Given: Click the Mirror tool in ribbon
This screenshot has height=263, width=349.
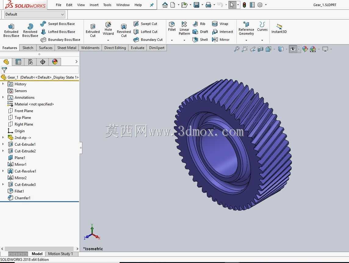Looking at the screenshot, I should click(x=221, y=40).
